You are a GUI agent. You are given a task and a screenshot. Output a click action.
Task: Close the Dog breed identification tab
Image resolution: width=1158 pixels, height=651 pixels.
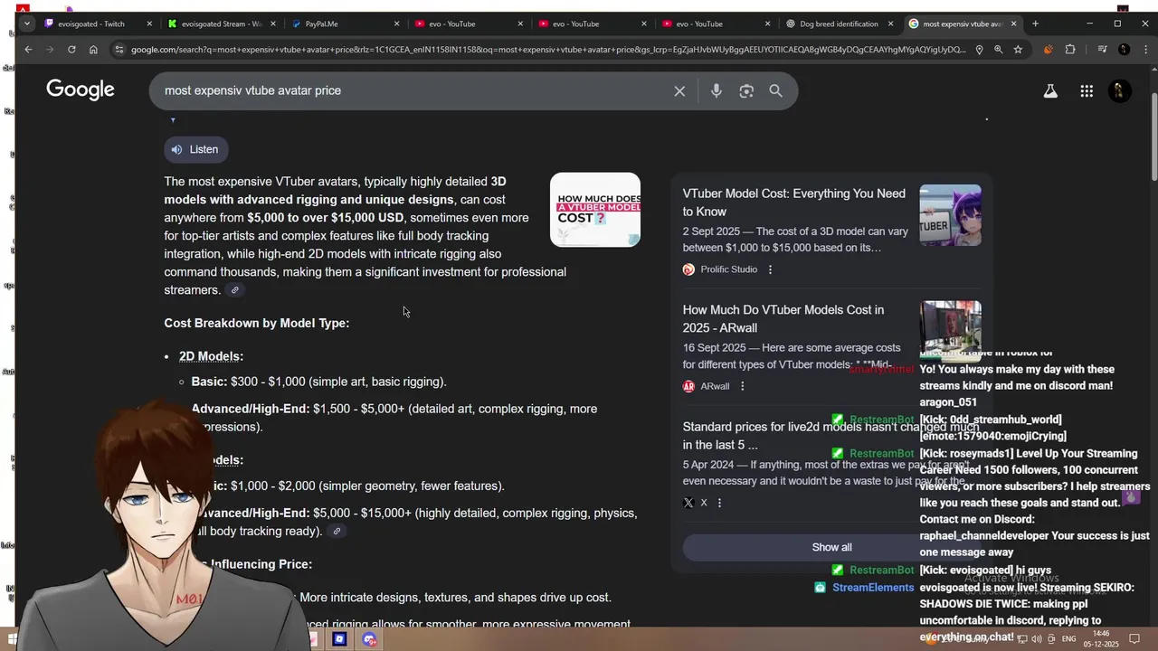(x=891, y=24)
